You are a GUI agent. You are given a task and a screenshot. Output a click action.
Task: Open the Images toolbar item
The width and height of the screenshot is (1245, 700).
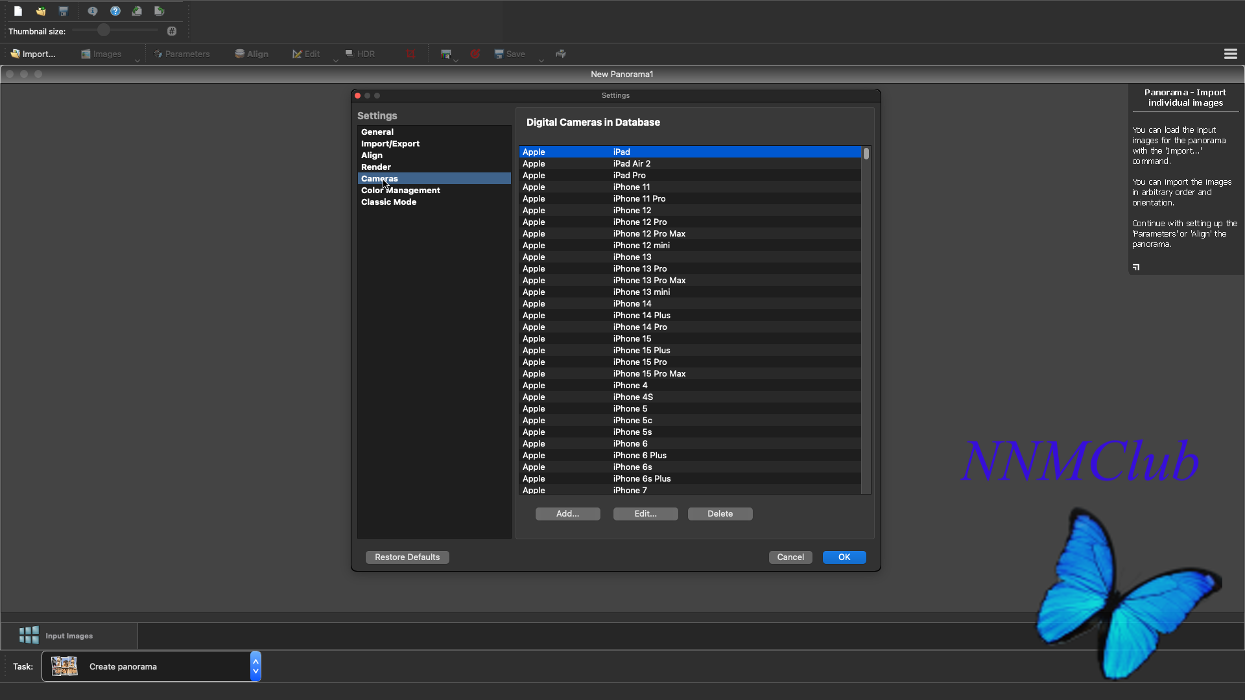[101, 54]
